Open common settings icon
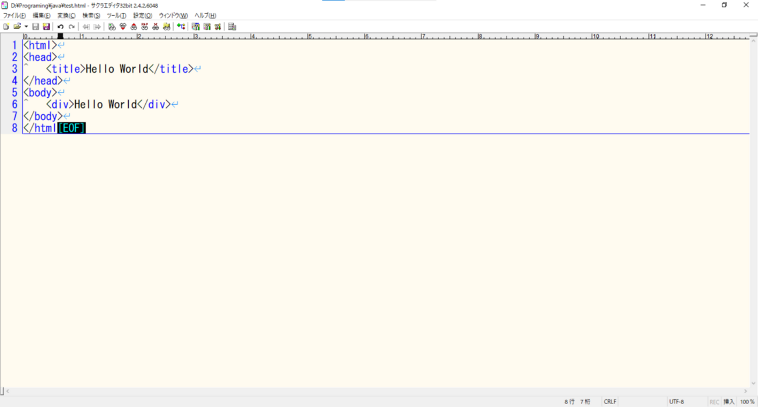Screen dimensions: 758x407 click(217, 27)
